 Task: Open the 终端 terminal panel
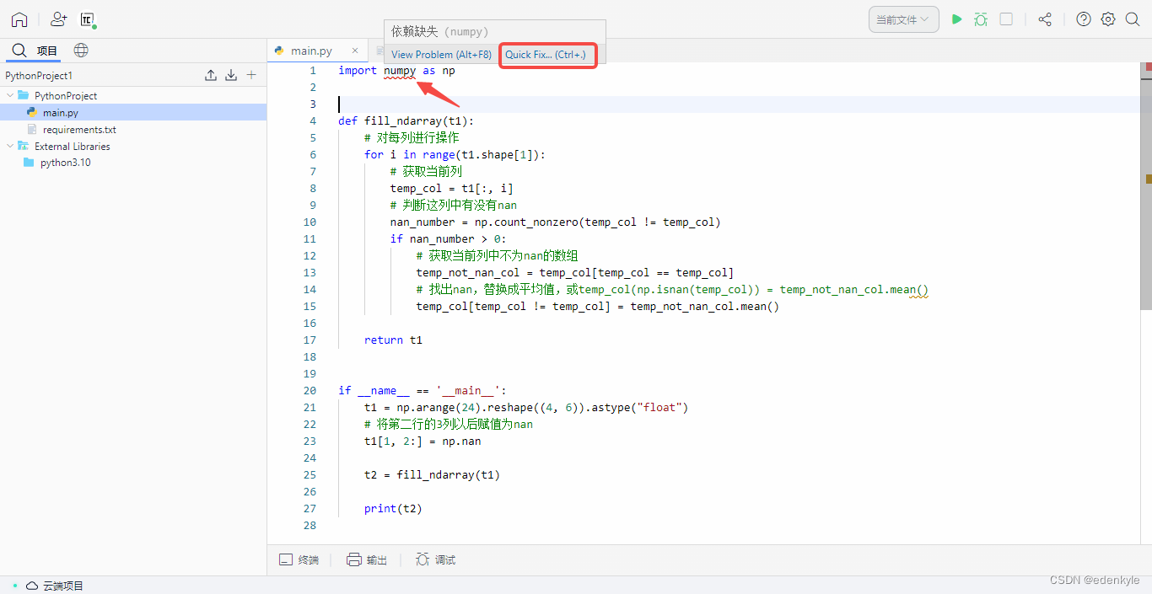coord(299,559)
